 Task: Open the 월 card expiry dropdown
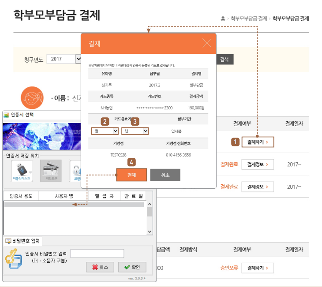tap(105, 131)
